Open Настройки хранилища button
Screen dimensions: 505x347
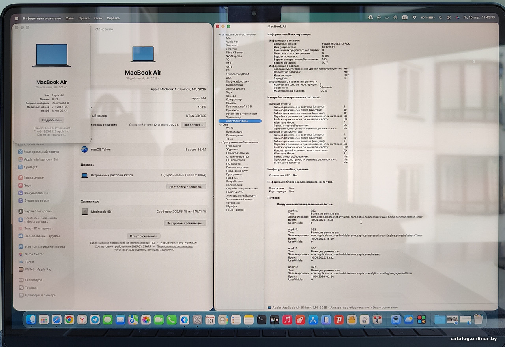pos(185,223)
